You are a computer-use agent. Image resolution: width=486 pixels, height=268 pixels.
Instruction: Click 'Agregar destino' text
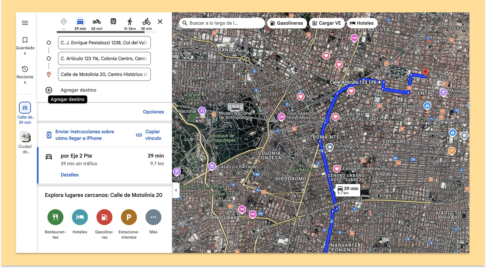(79, 90)
